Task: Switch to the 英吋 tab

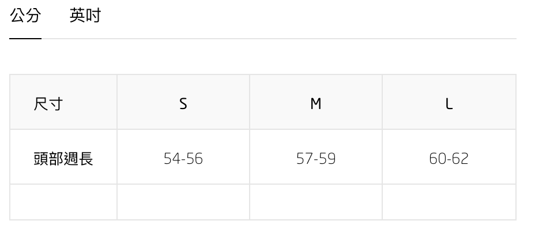Action: coord(85,16)
